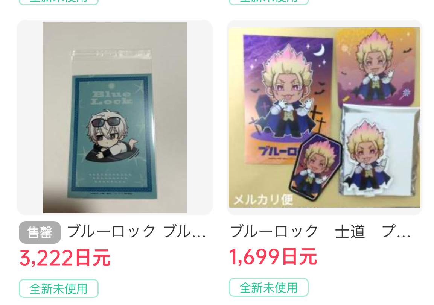Screen dimensions: 434x305
Task: Tap the partially visible green tag at top right
Action: [x=268, y=2]
